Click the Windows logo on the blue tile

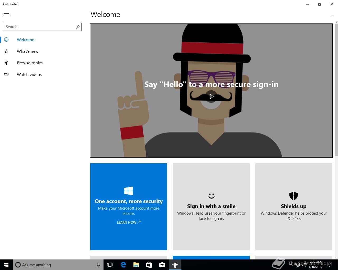pyautogui.click(x=129, y=191)
